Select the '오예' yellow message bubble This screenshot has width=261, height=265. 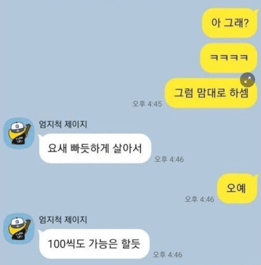[x=237, y=188]
